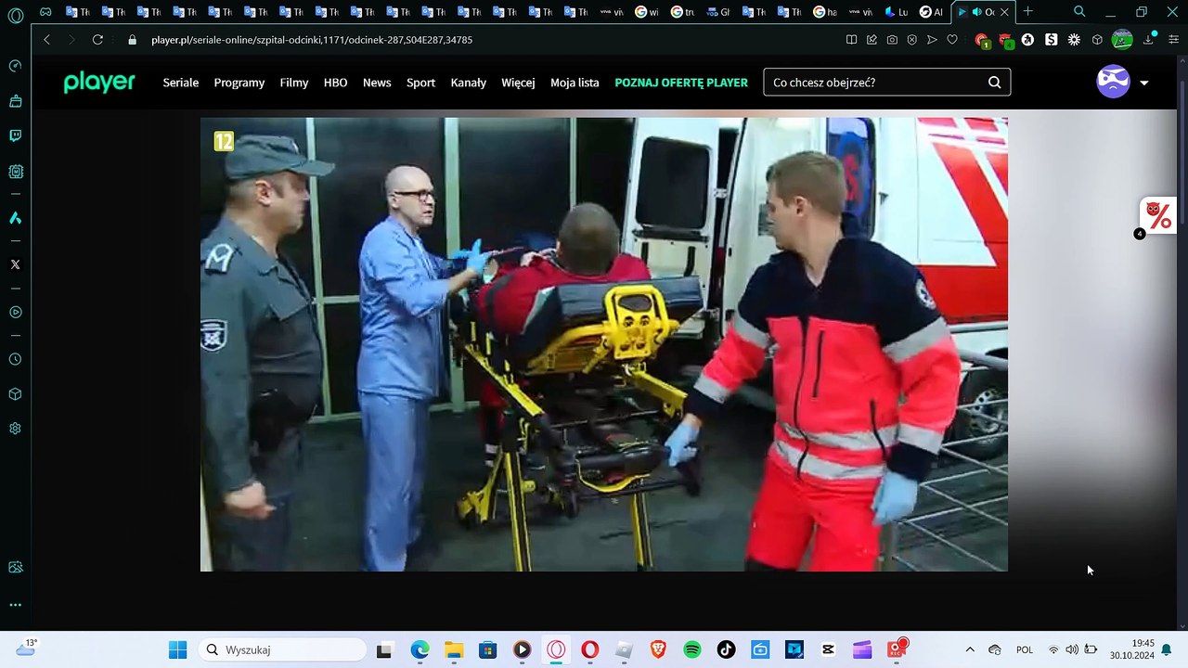The width and height of the screenshot is (1188, 668).
Task: Open Moja lista
Action: pos(575,83)
